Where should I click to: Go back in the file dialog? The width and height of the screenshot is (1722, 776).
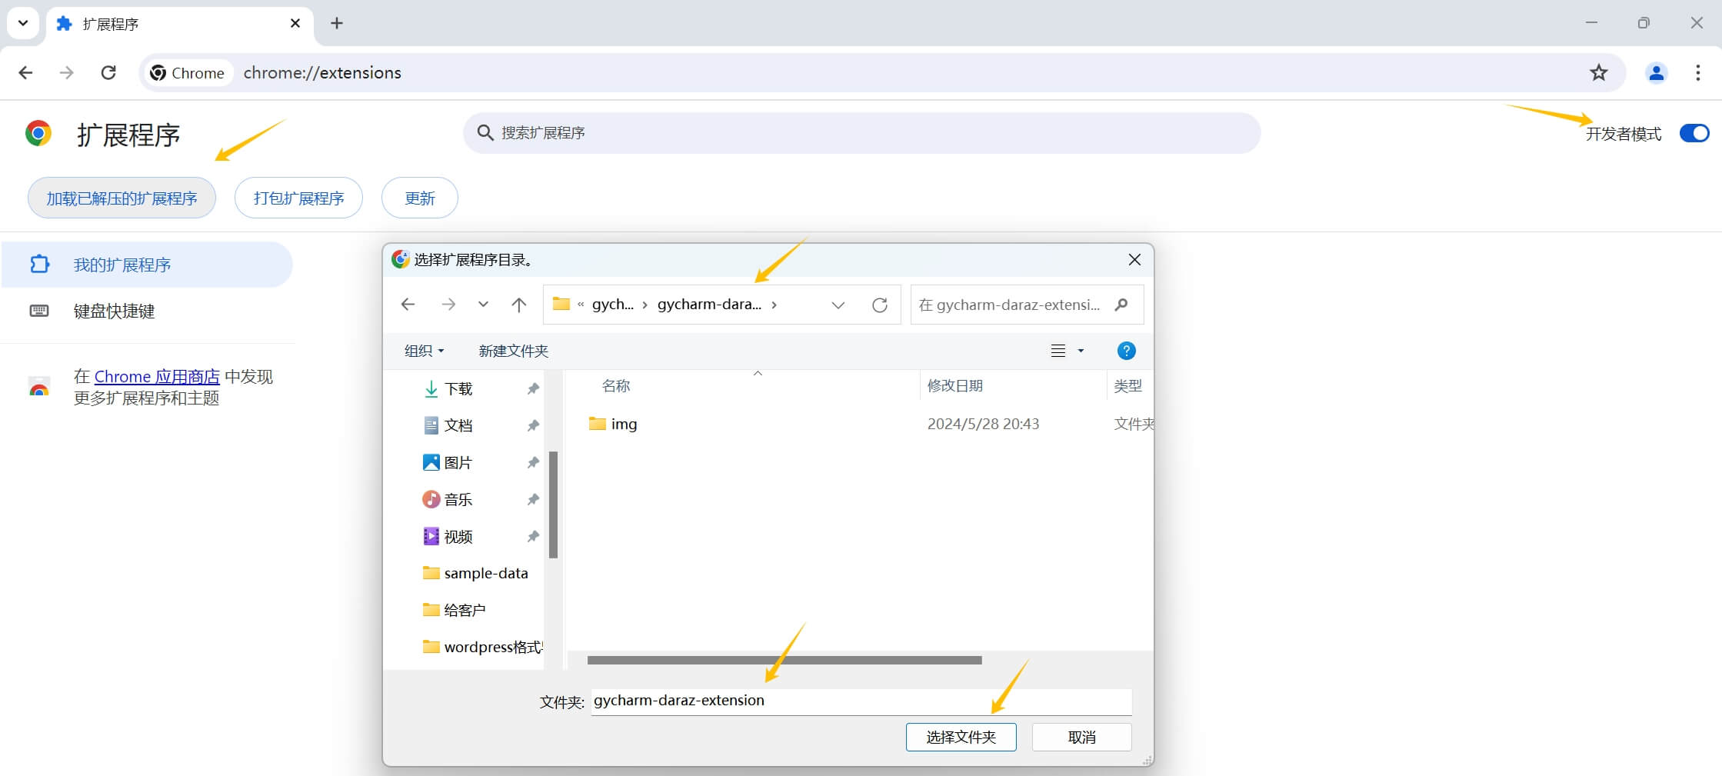pyautogui.click(x=408, y=305)
